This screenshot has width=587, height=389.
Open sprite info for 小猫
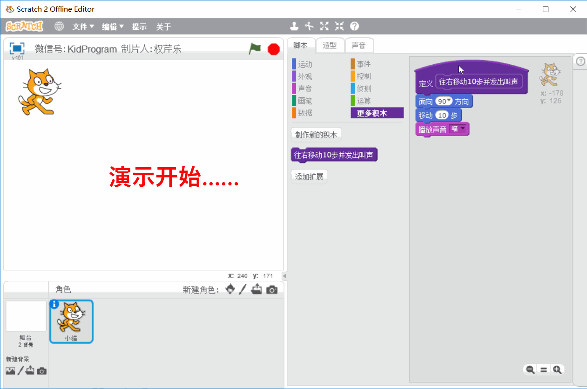click(54, 304)
